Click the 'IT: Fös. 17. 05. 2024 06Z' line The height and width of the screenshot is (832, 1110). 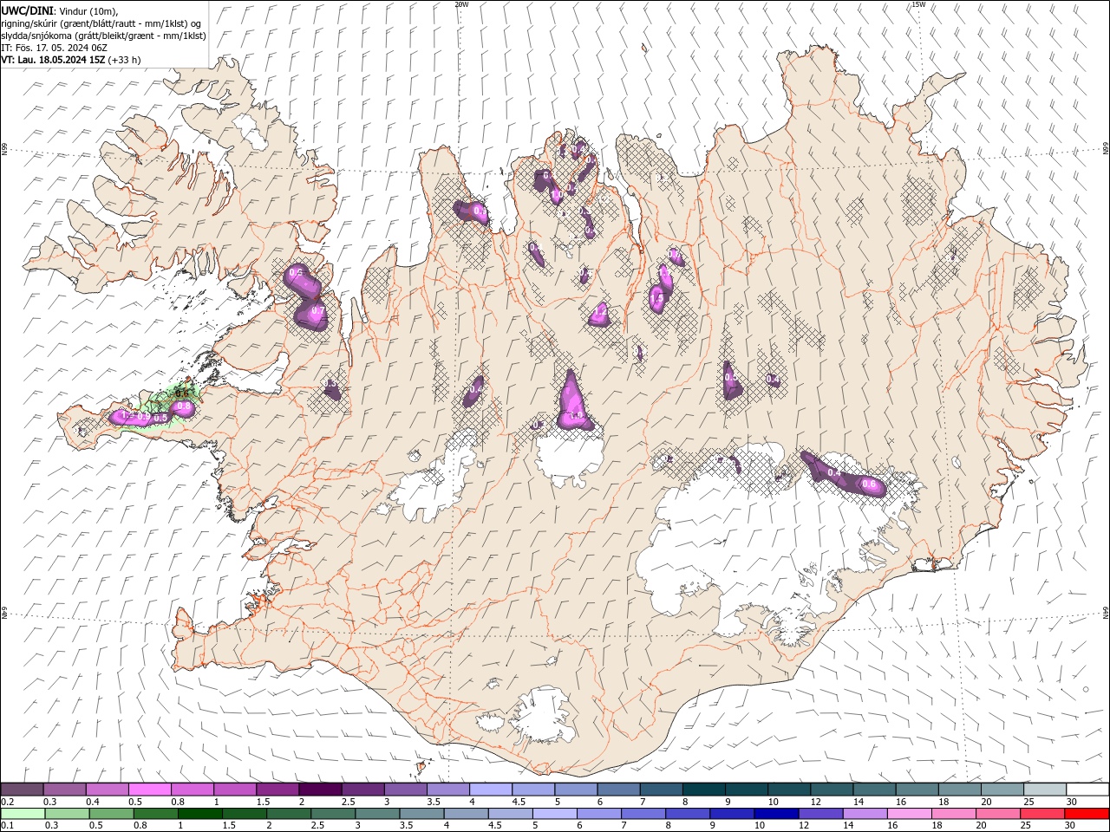[54, 48]
